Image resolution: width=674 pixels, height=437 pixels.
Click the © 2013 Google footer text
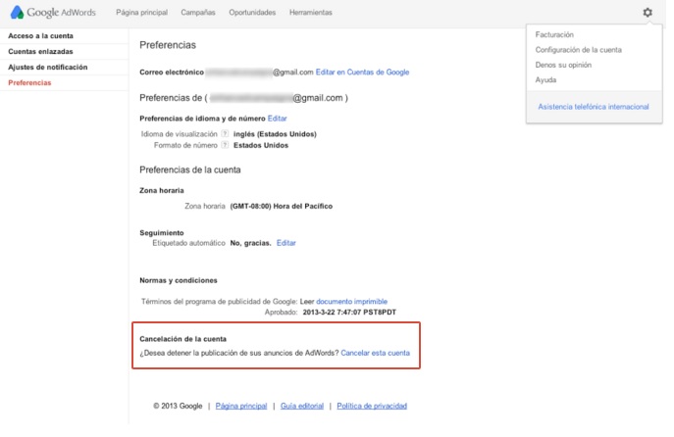point(178,406)
